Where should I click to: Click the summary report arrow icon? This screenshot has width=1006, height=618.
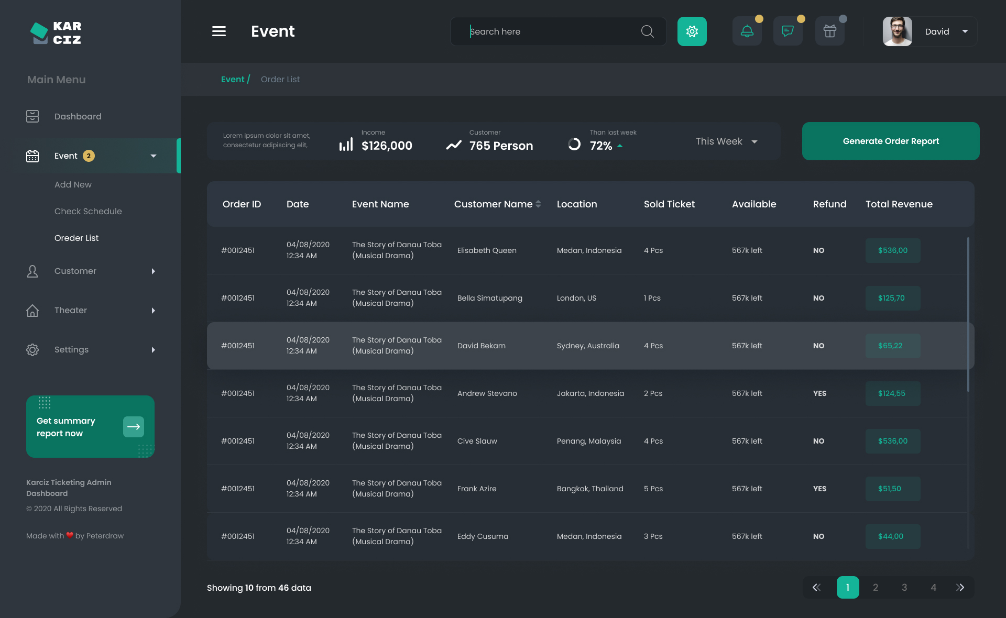tap(134, 427)
